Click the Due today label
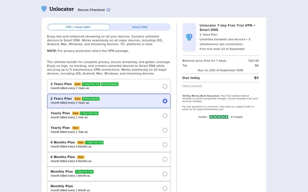Screen dimensions: 308x192 click(x=191, y=78)
